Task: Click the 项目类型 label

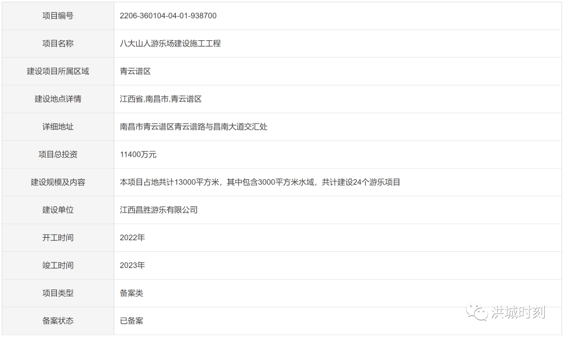Action: coord(58,293)
